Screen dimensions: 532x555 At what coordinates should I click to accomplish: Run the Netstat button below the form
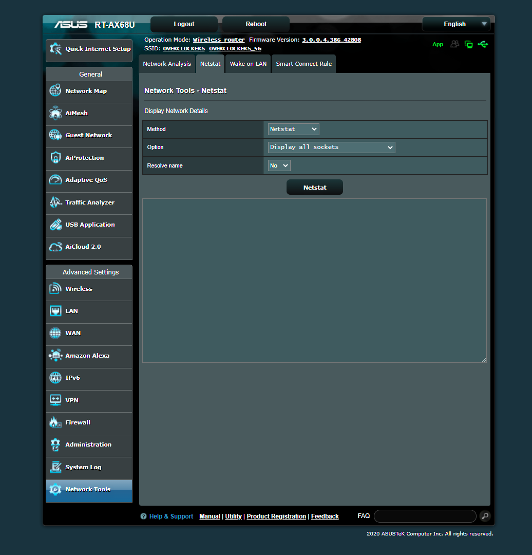(315, 187)
